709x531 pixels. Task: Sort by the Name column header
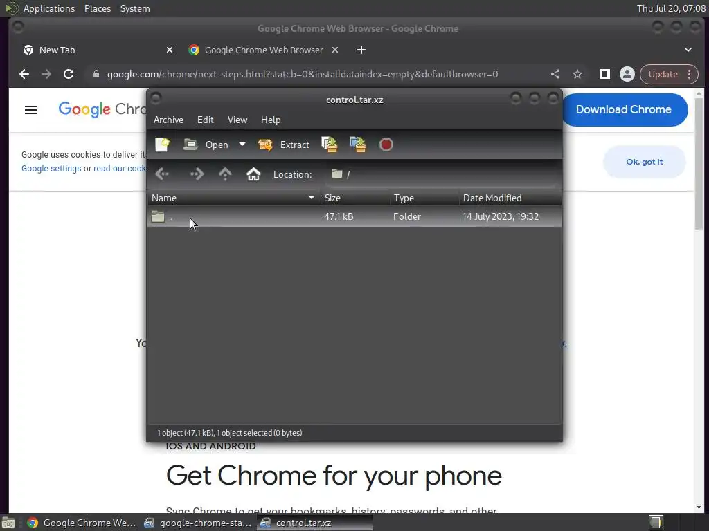(x=234, y=198)
